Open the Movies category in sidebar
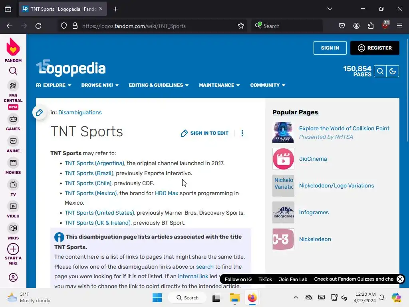The image size is (409, 307). (x=13, y=167)
